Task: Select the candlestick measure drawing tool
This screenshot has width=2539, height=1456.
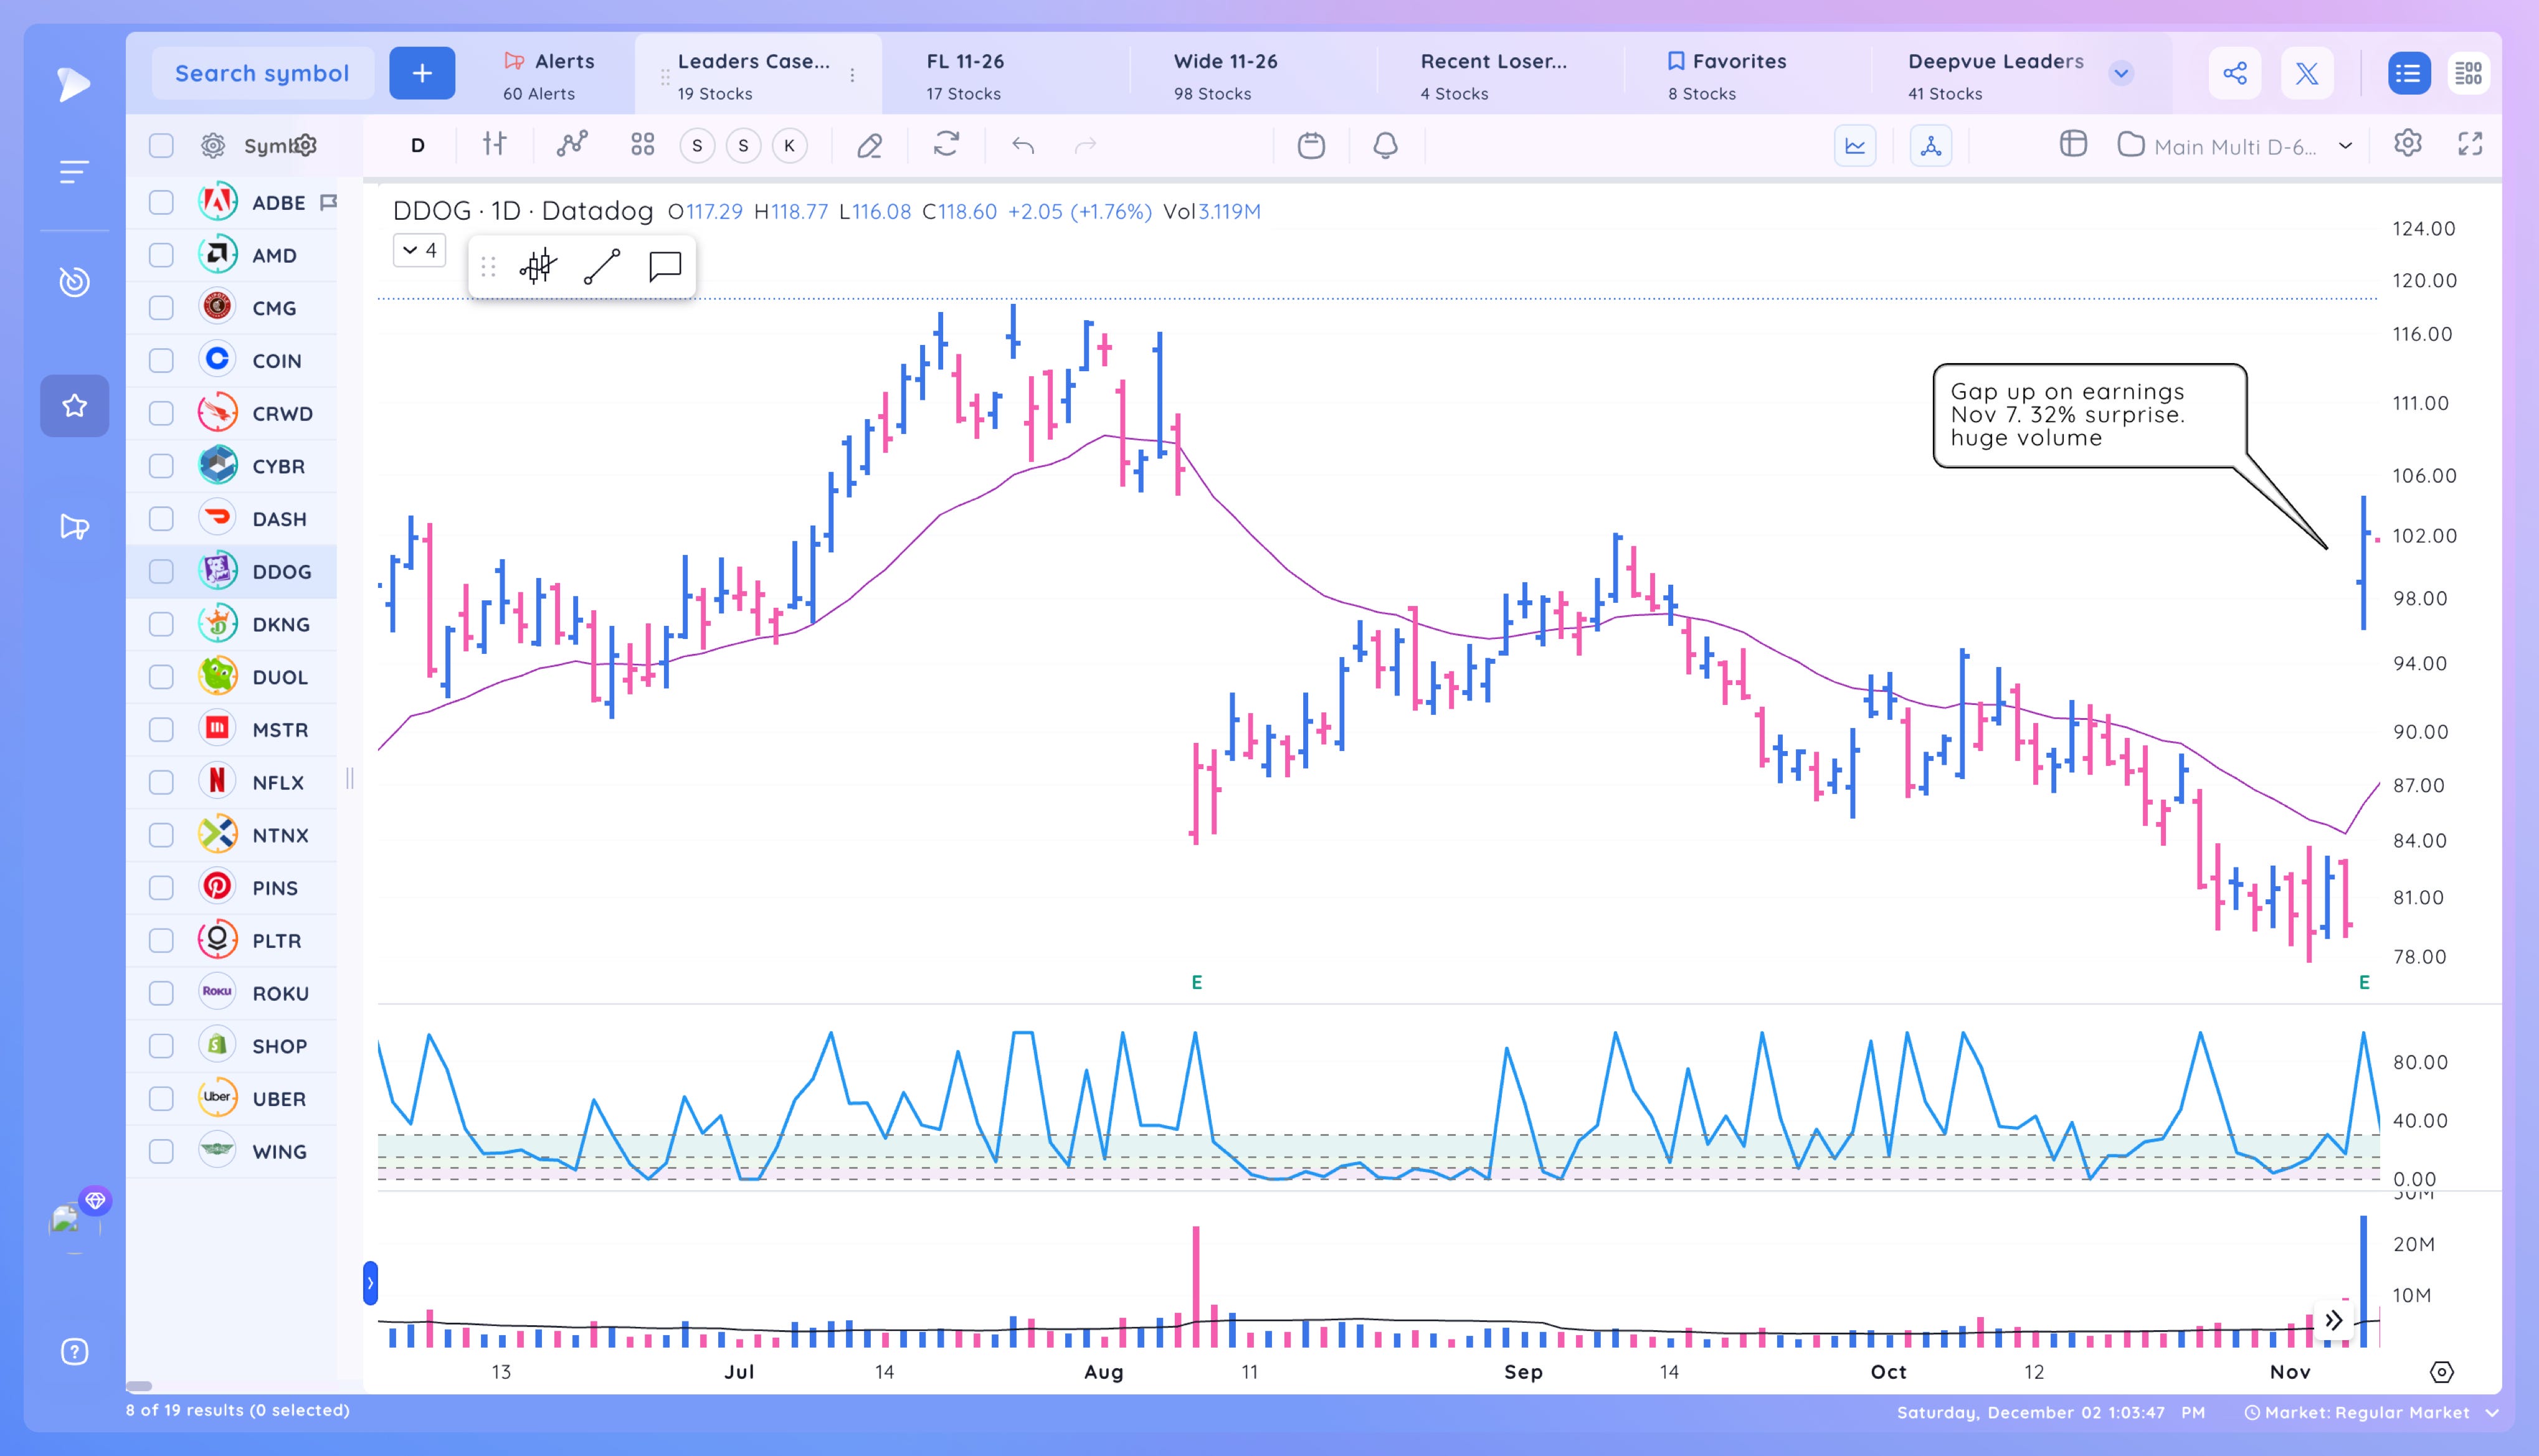Action: (538, 267)
